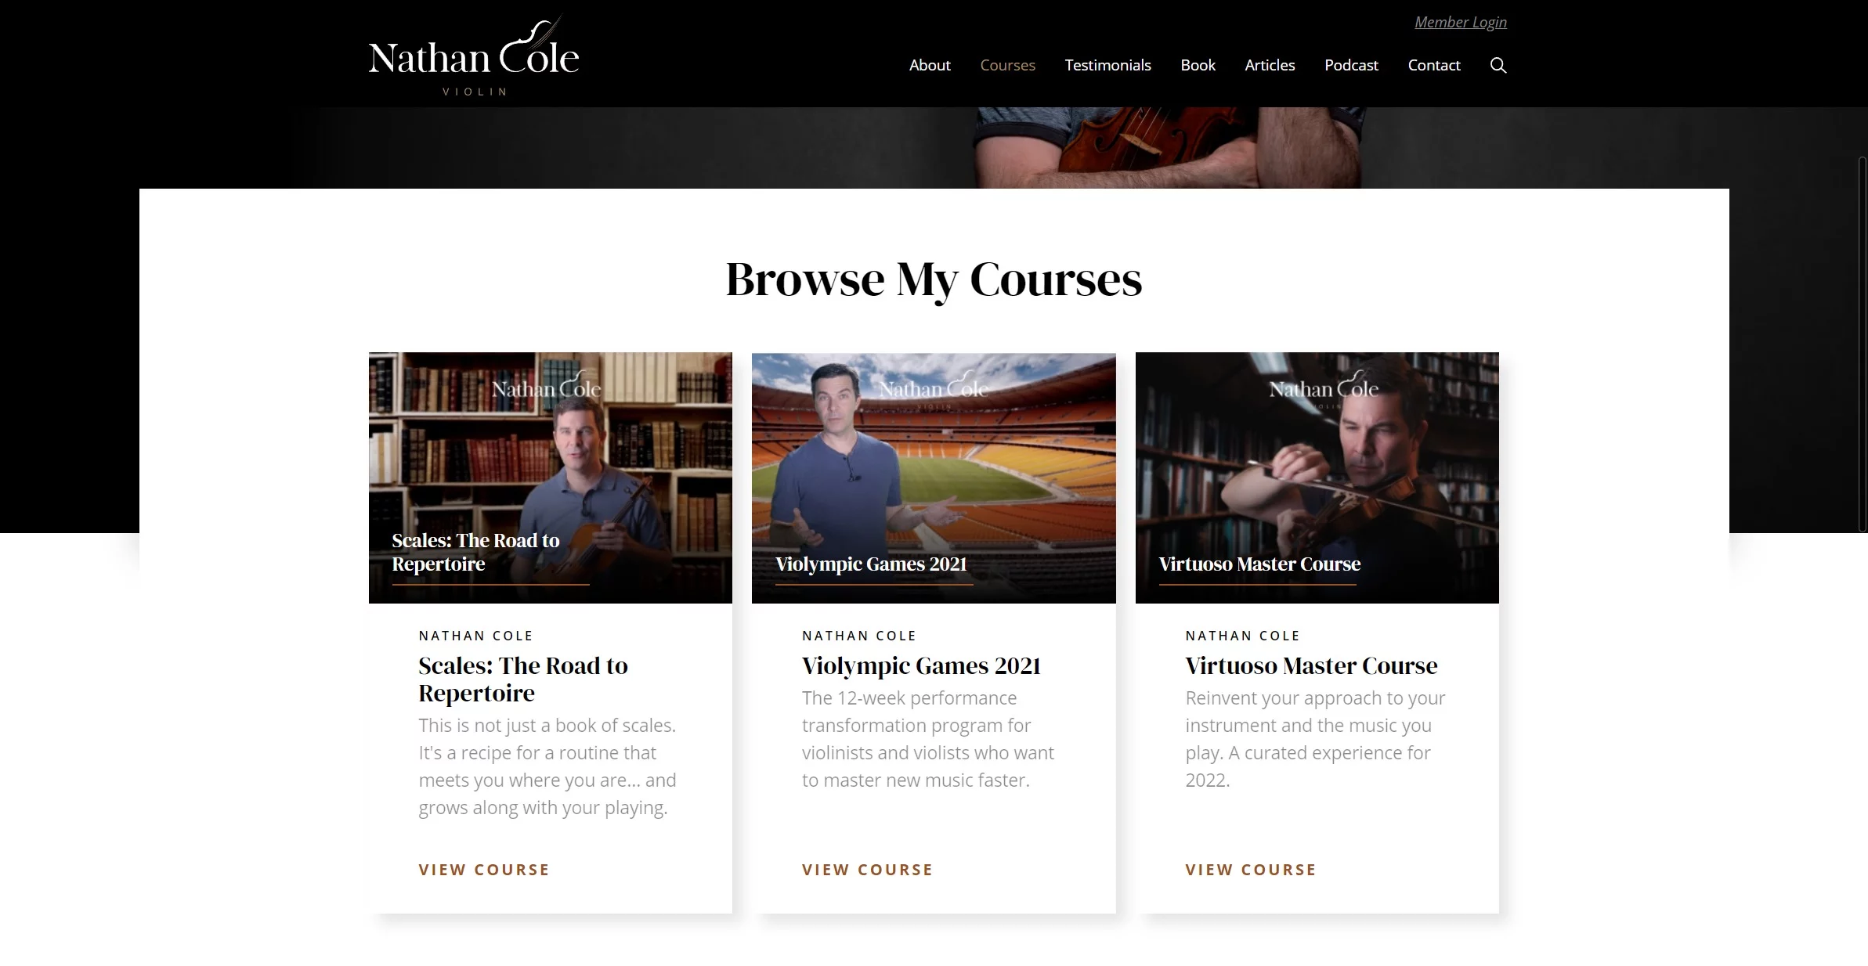Open the About navigation menu item

929,64
